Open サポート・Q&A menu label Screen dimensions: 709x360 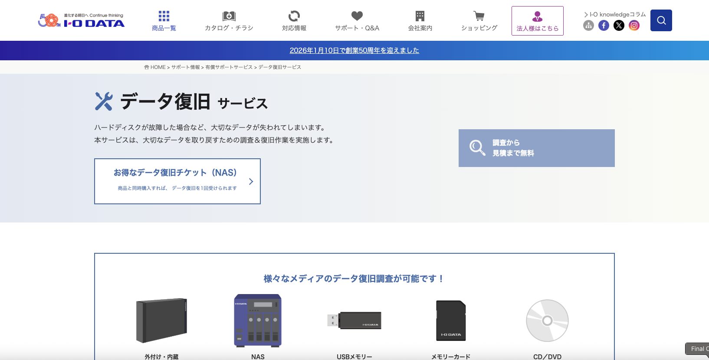[x=357, y=28]
